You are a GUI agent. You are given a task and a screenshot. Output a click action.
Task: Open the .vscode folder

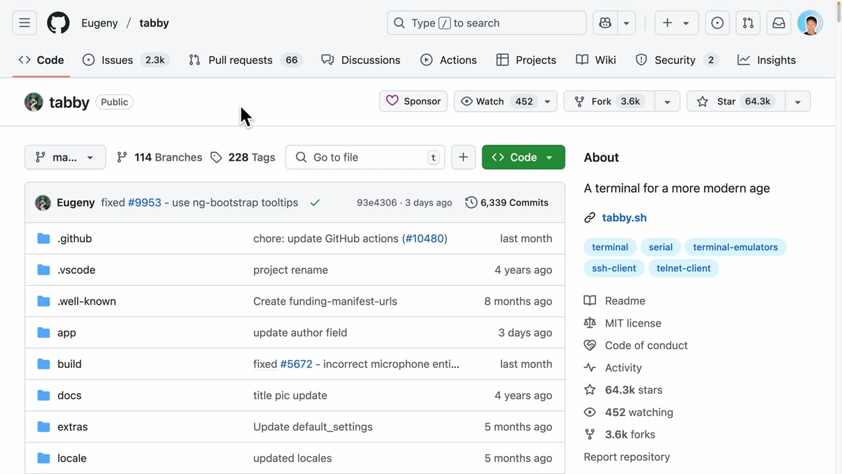[x=76, y=270]
